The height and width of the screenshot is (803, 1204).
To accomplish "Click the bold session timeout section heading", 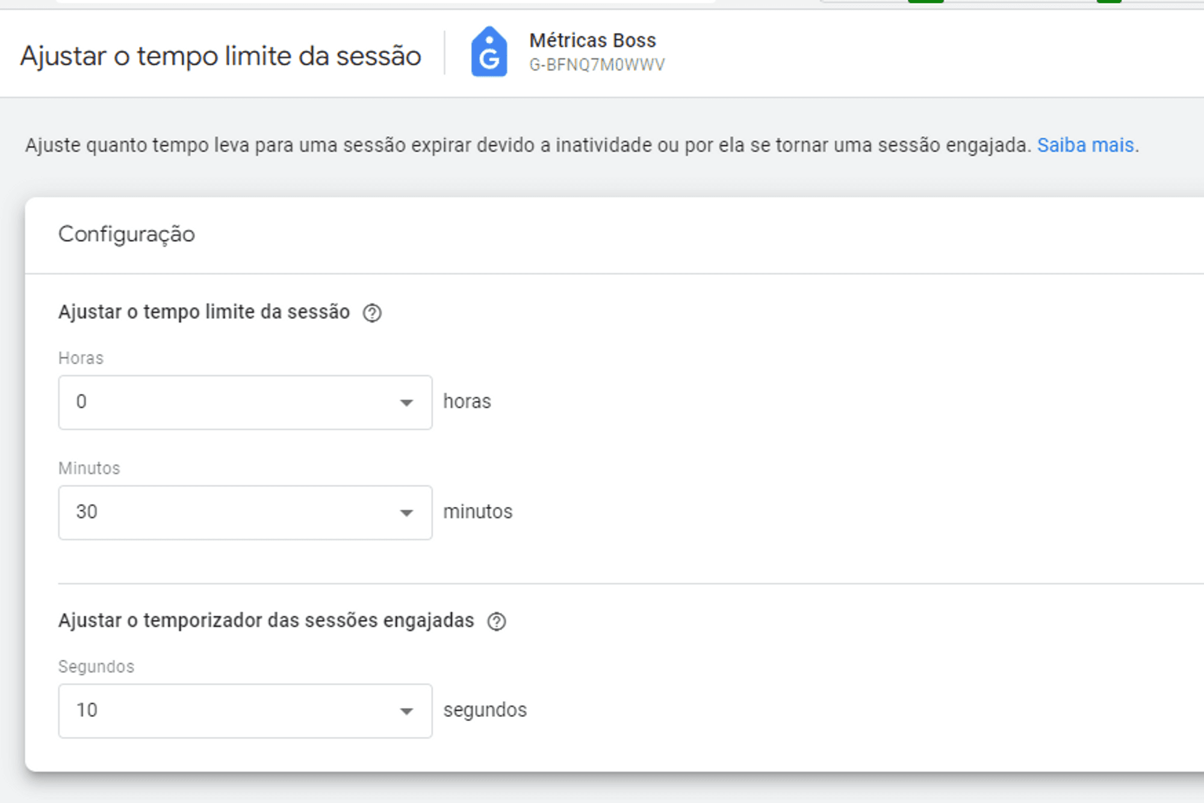I will (x=203, y=312).
